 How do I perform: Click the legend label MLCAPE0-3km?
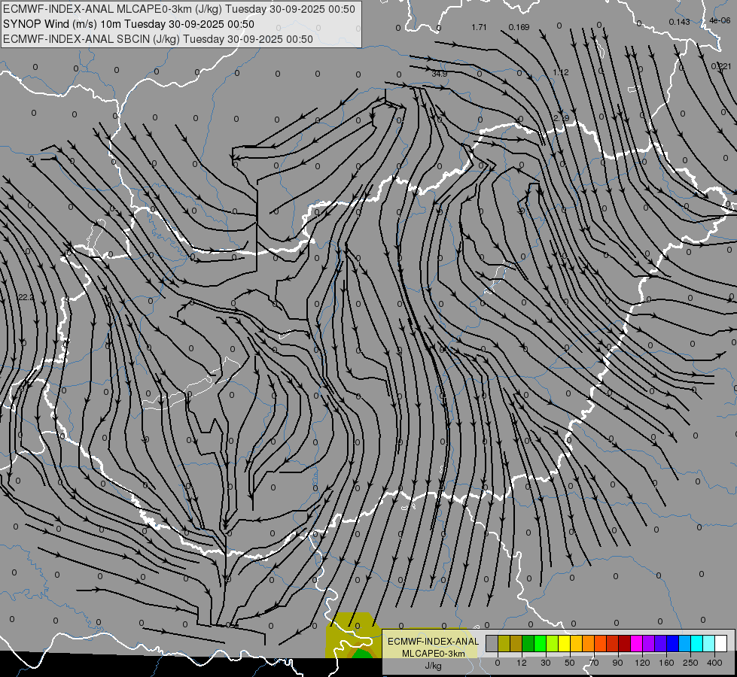434,654
